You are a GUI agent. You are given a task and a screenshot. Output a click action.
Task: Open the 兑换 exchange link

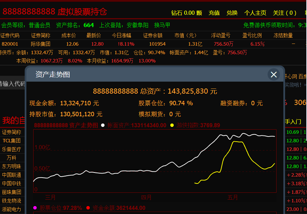click(x=232, y=13)
